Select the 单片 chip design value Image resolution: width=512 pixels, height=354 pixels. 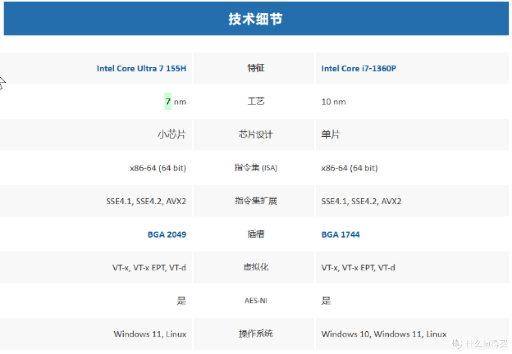point(331,134)
